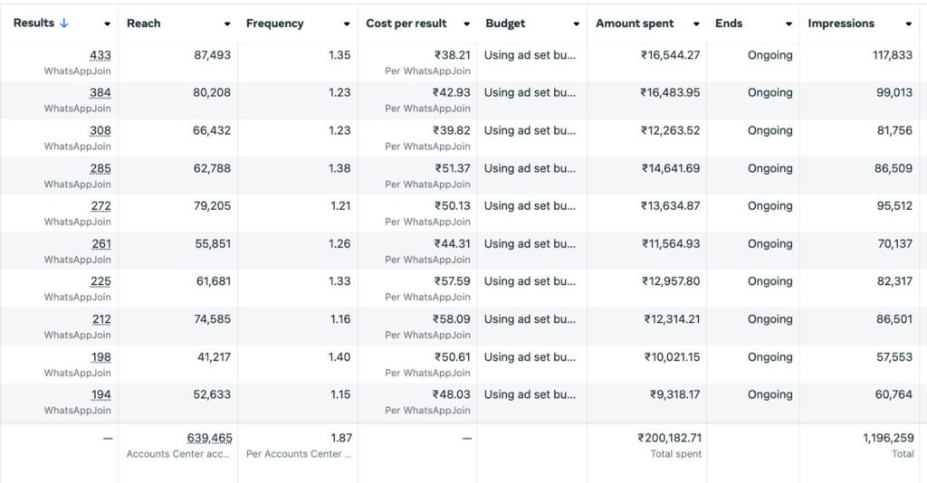This screenshot has width=927, height=483.
Task: Open the Cost per result dropdown
Action: pos(467,24)
